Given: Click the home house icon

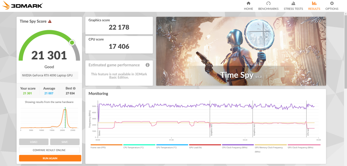Looking at the screenshot, I should 248,4.
